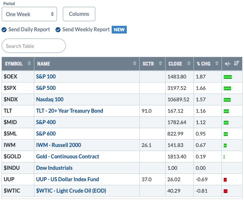Image resolution: width=244 pixels, height=200 pixels.
Task: Sort table by CLOSE column arrows
Action: pyautogui.click(x=189, y=63)
